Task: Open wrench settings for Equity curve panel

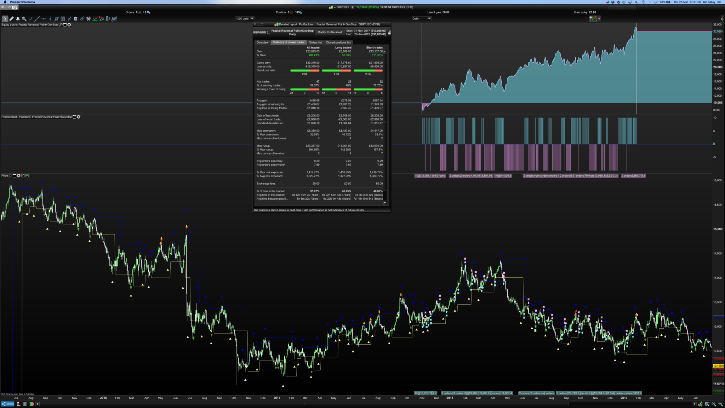Action: pos(61,25)
